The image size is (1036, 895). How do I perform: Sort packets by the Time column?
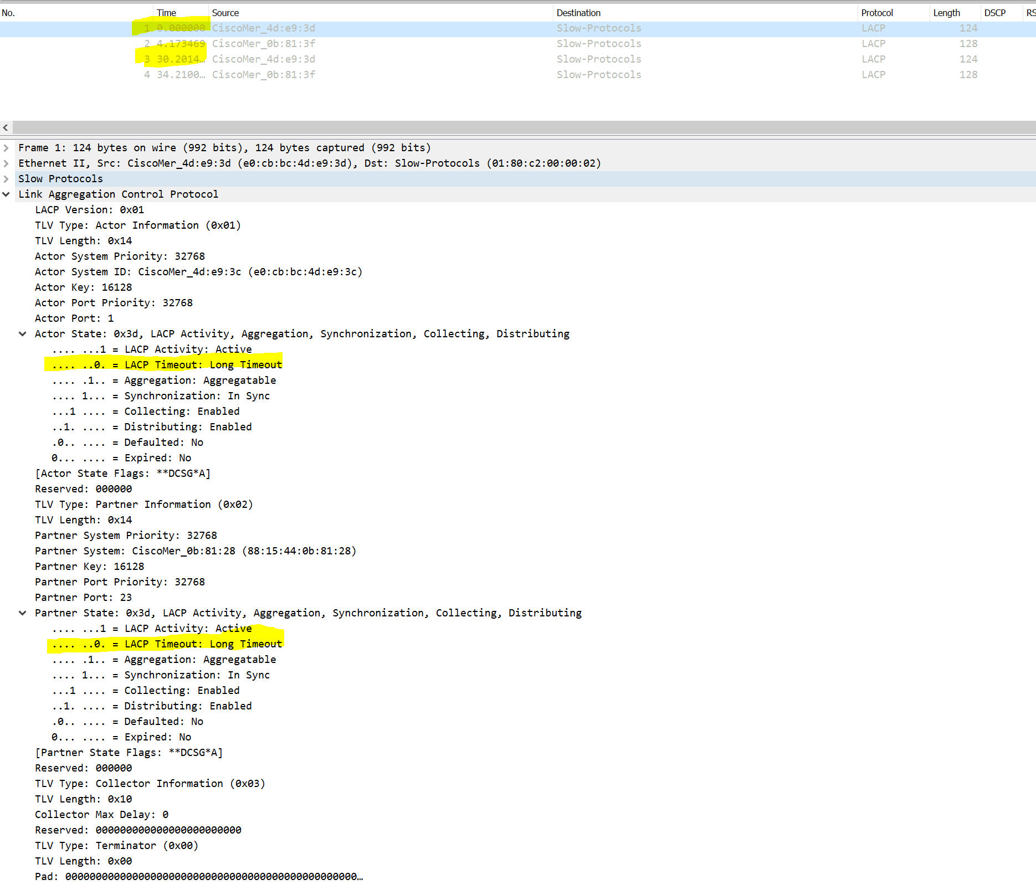coord(166,12)
